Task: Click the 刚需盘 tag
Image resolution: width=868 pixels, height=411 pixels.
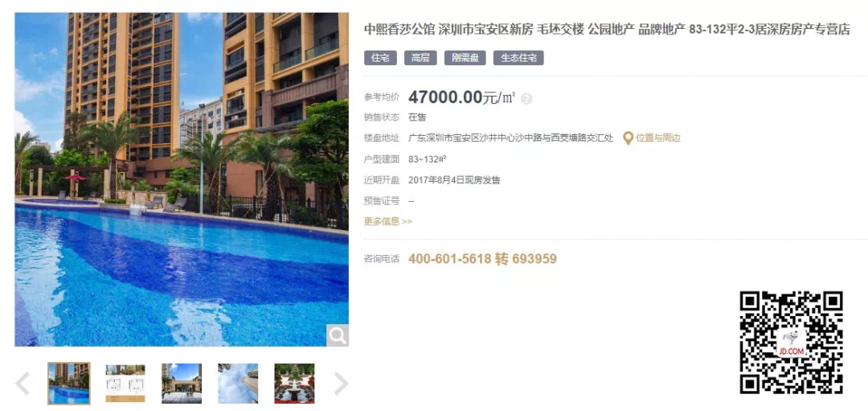Action: coord(465,58)
